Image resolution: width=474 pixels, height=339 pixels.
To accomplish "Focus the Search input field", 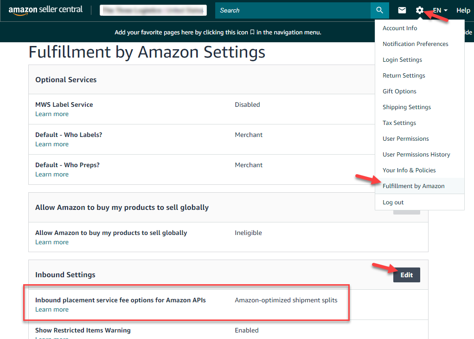I will [293, 10].
